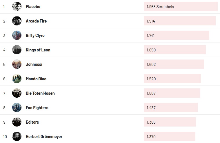Click the 1.968 Scrobbels bar for Placebo
This screenshot has width=220, height=143.
pyautogui.click(x=180, y=6)
